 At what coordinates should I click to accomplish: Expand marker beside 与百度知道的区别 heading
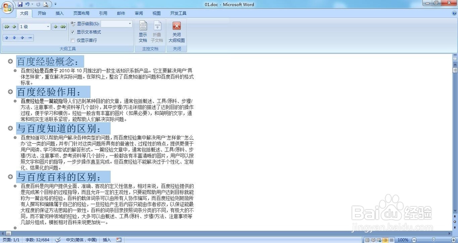pos(10,128)
